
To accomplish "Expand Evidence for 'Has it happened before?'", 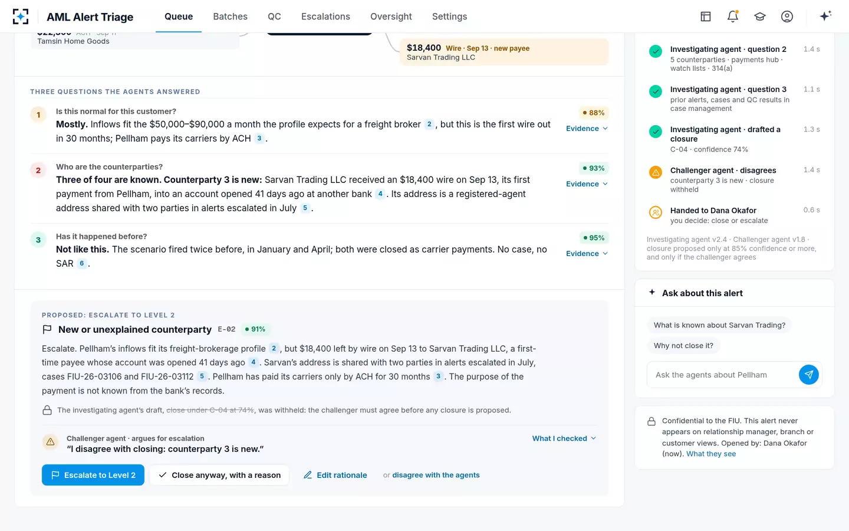I will tap(587, 254).
